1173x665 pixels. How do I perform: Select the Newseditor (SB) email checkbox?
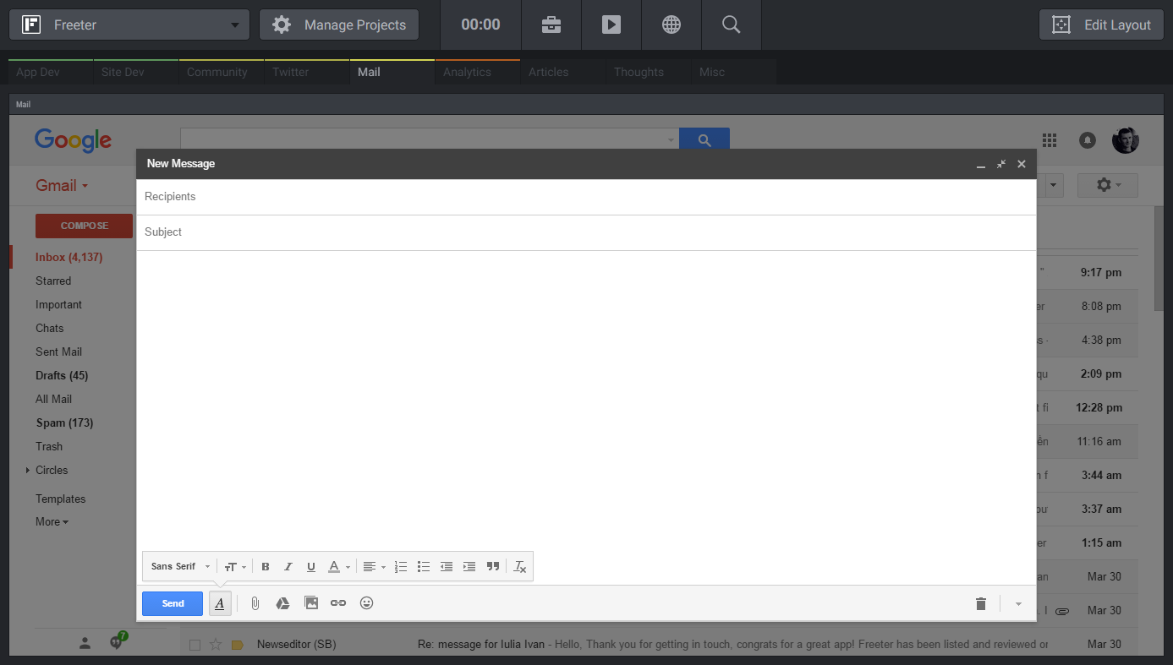(195, 645)
